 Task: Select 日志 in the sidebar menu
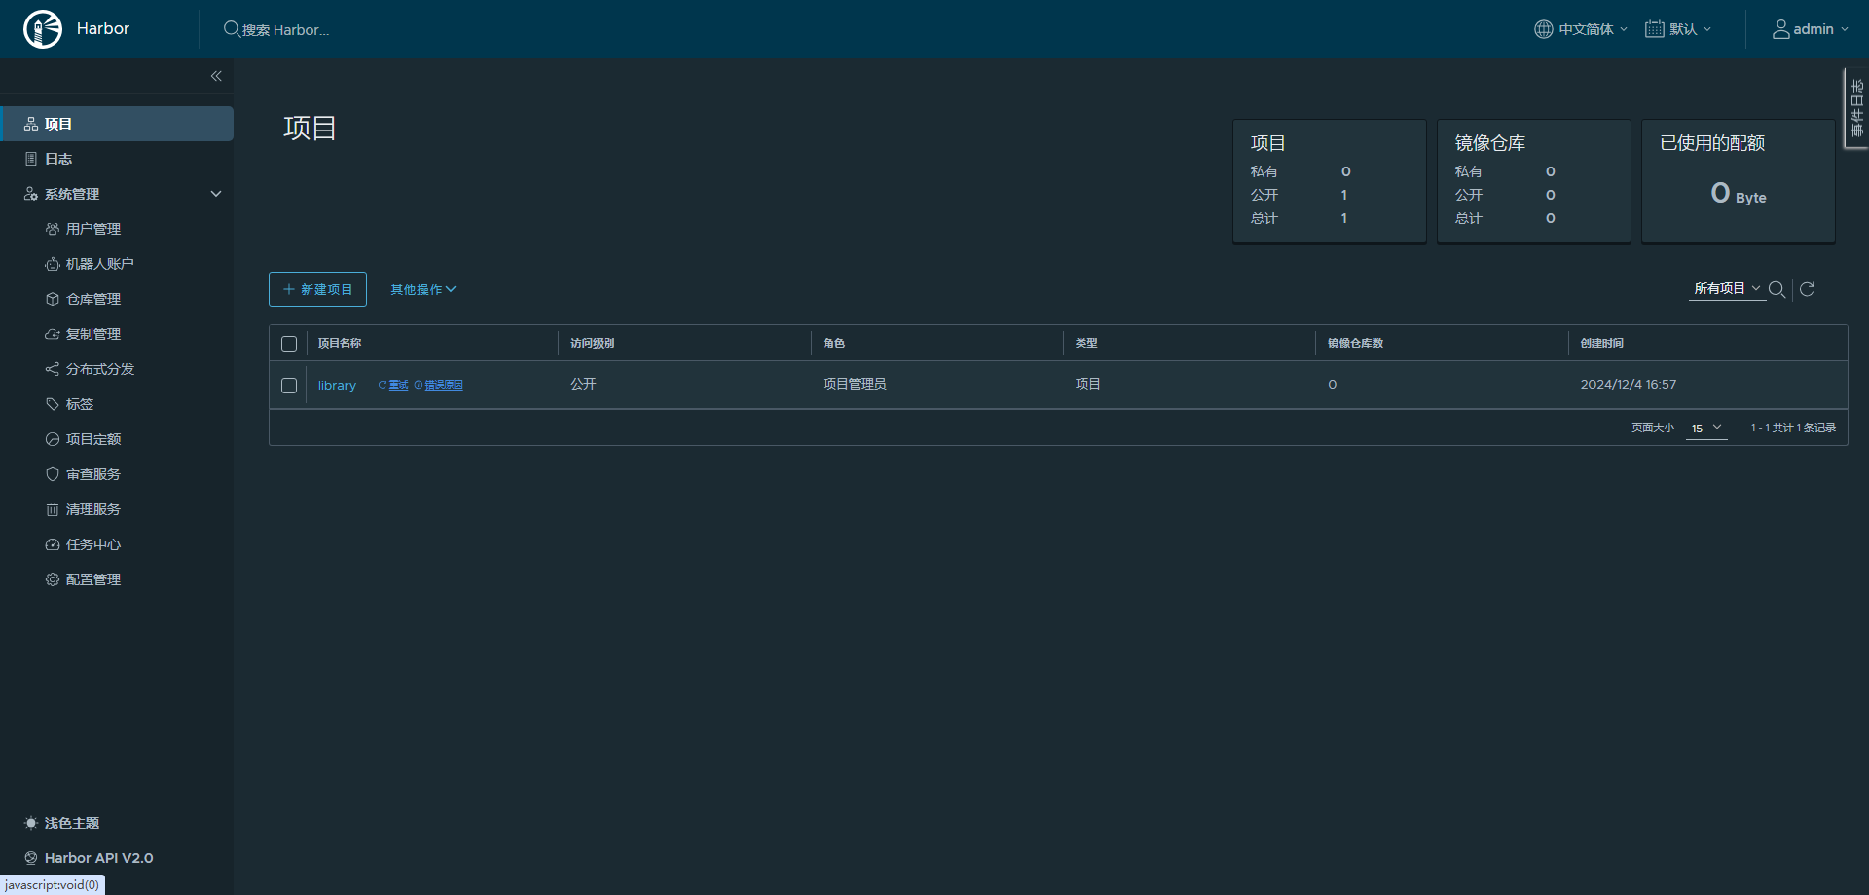[58, 159]
